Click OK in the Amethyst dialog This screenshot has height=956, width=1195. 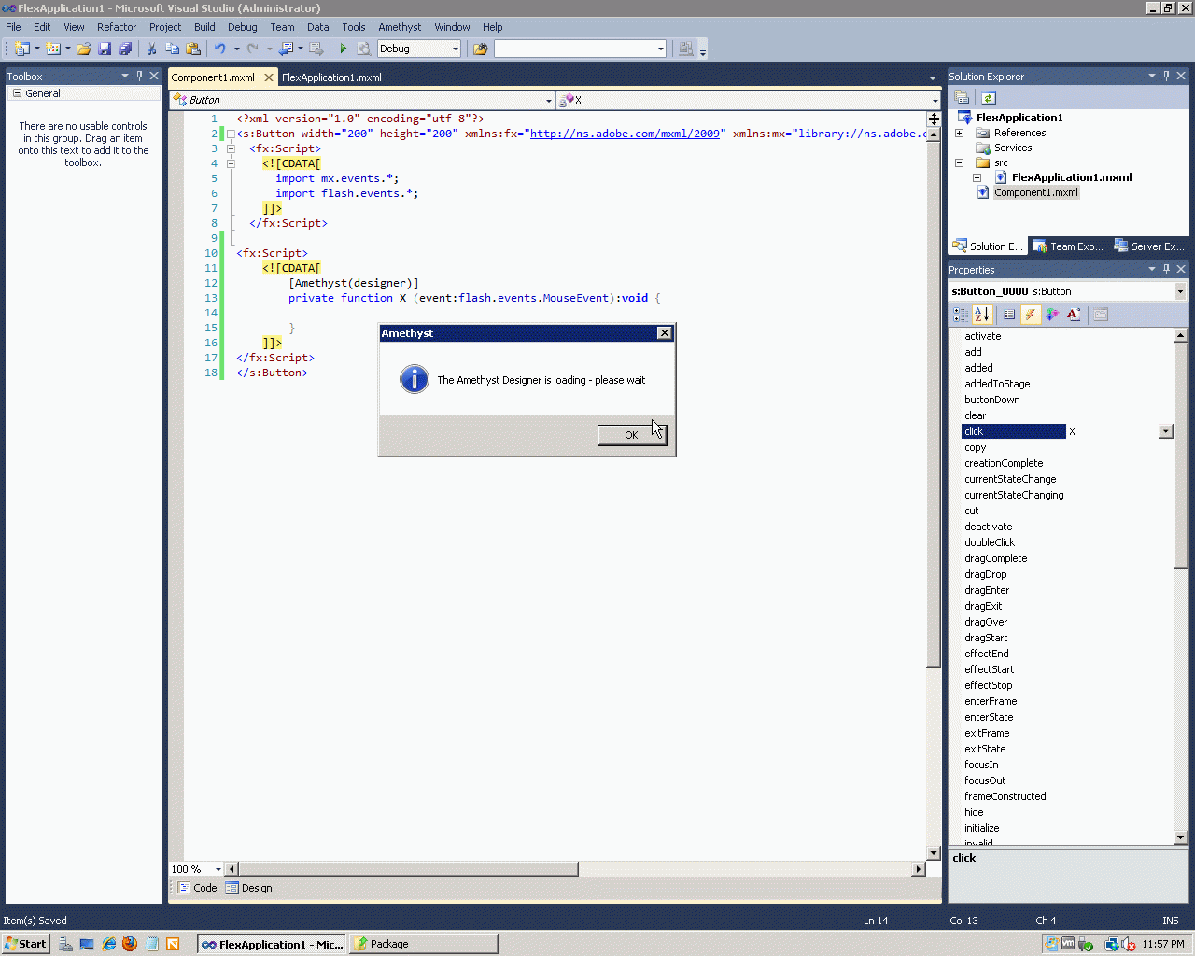click(632, 435)
